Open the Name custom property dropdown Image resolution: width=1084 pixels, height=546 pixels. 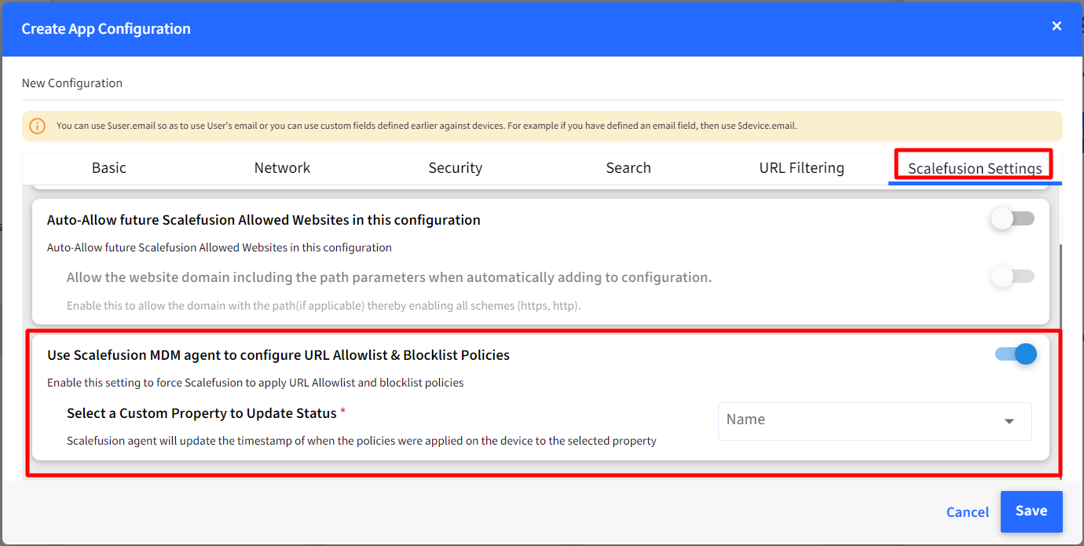874,421
